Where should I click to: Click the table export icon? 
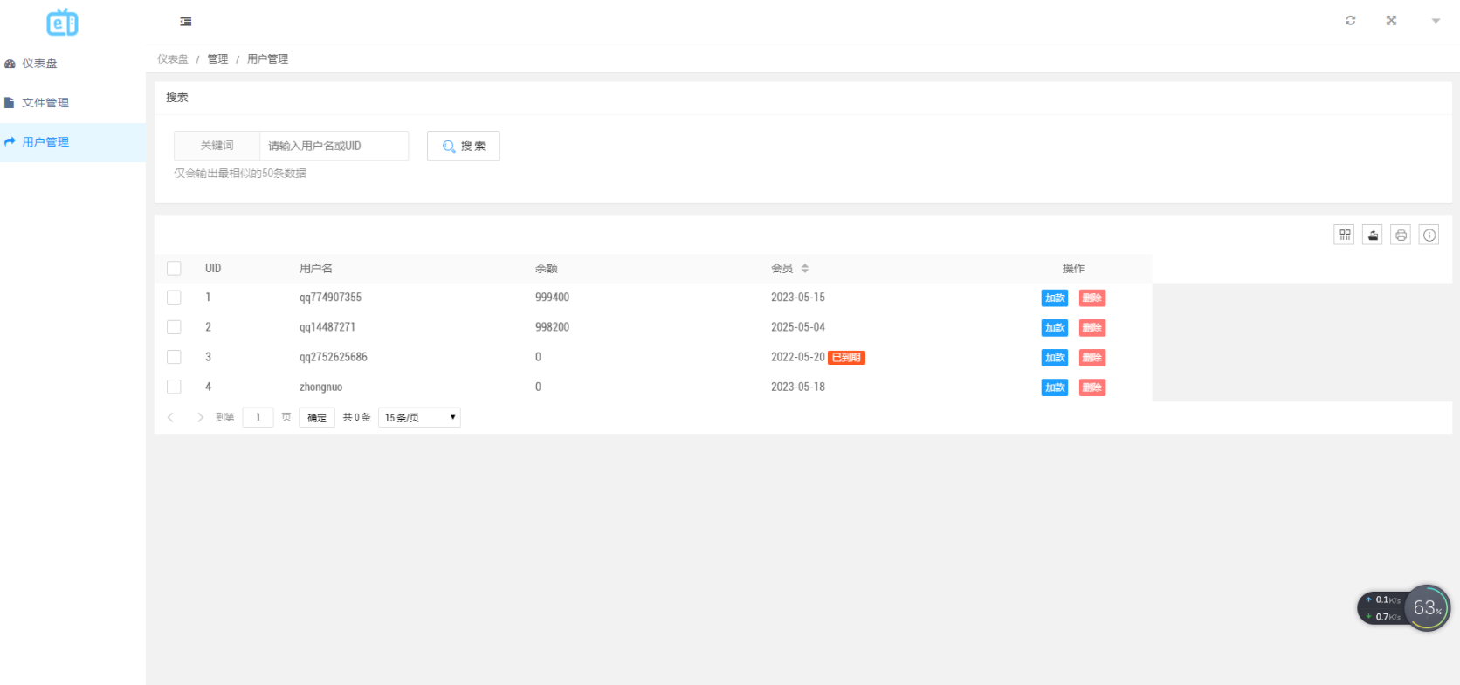(1373, 235)
